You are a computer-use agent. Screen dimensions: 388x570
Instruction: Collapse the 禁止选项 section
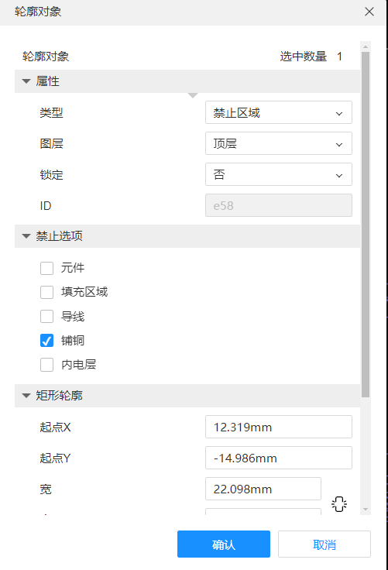pos(26,236)
